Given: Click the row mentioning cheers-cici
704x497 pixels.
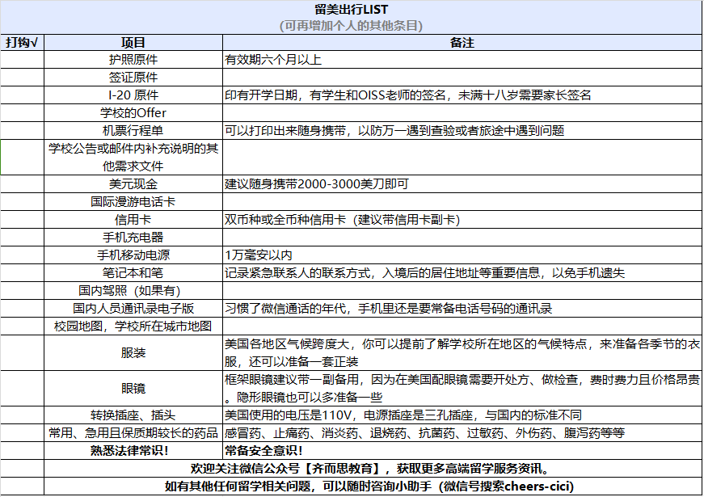Looking at the screenshot, I should pyautogui.click(x=373, y=486).
